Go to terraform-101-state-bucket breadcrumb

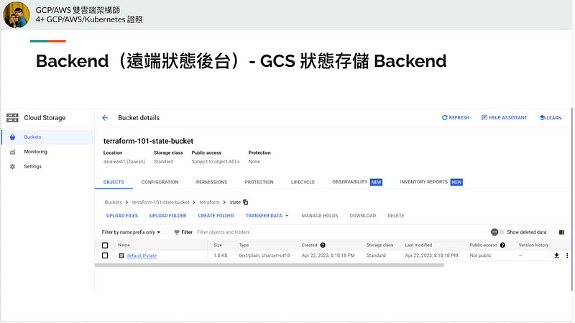pyautogui.click(x=160, y=202)
